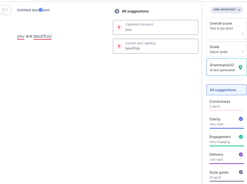Click the Delivery purple checkmark icon
This screenshot has height=184, width=247.
pyautogui.click(x=241, y=154)
